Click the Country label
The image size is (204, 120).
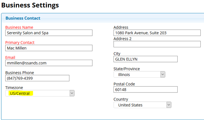(121, 99)
